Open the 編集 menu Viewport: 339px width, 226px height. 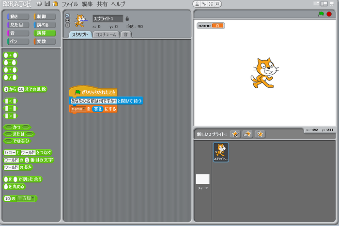[x=87, y=4]
